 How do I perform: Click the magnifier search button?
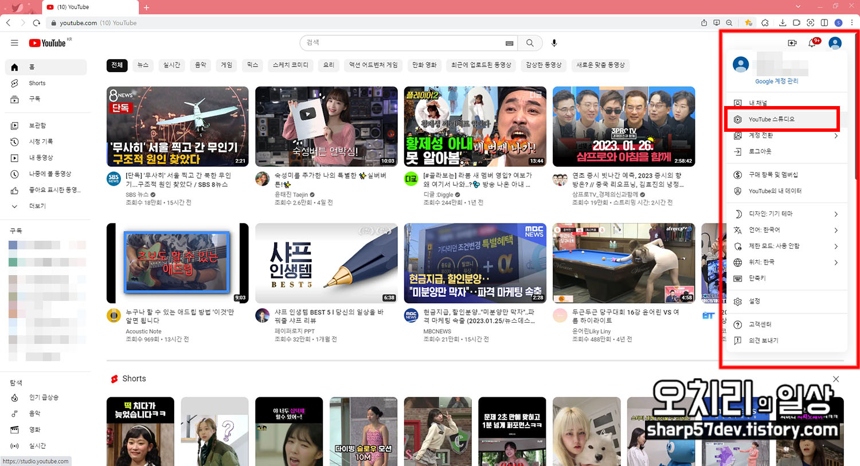coord(530,43)
